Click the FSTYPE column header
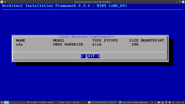This screenshot has width=185, height=104. [x=111, y=40]
